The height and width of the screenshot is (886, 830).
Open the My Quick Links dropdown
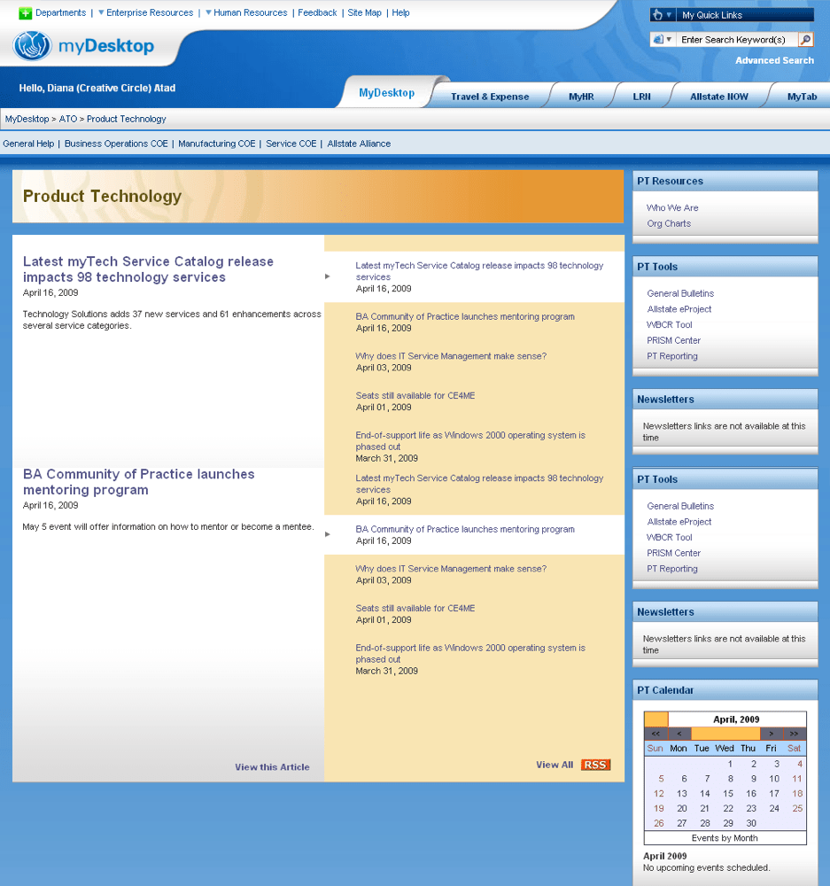[x=669, y=15]
